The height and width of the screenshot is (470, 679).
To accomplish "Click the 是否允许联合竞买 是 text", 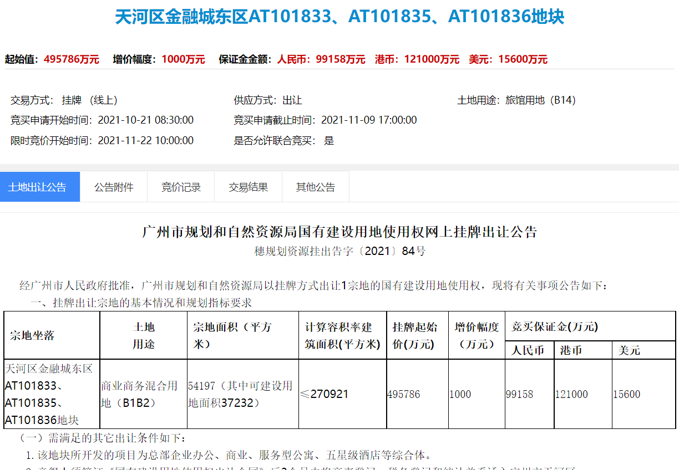I will click(x=284, y=141).
